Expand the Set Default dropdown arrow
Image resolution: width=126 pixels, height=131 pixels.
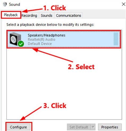(93, 127)
